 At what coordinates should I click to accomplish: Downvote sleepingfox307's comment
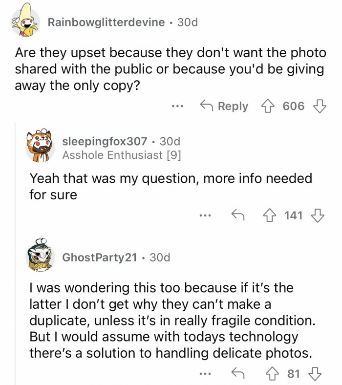318,215
